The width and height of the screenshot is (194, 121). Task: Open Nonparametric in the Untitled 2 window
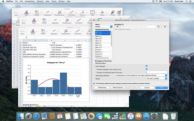pyautogui.click(x=66, y=31)
